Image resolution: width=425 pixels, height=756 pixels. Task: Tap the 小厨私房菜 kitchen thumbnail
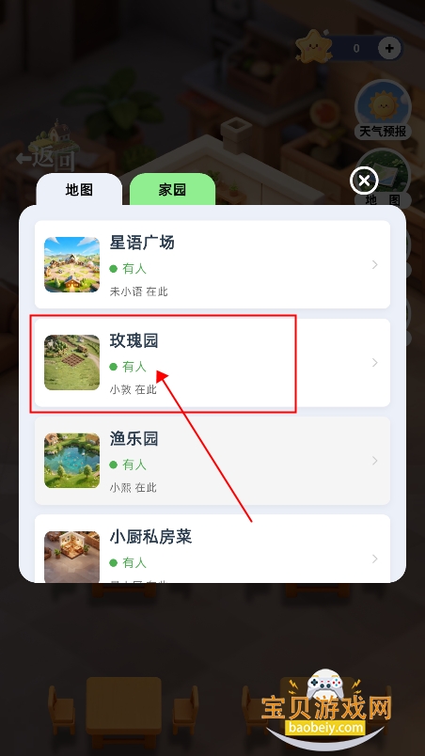71,557
